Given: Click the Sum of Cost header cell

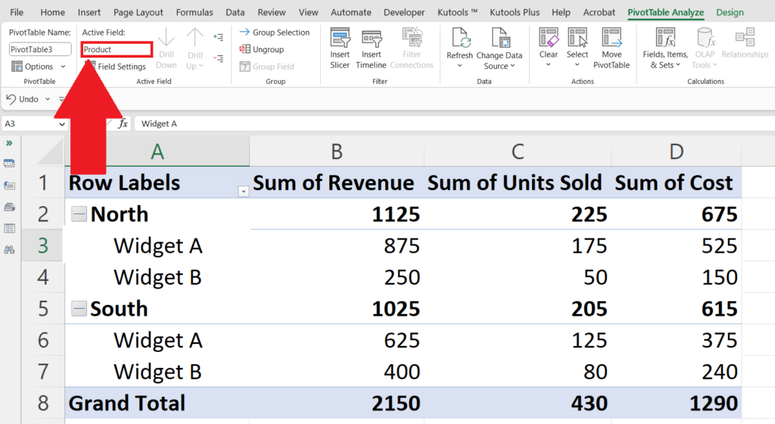Looking at the screenshot, I should [676, 182].
